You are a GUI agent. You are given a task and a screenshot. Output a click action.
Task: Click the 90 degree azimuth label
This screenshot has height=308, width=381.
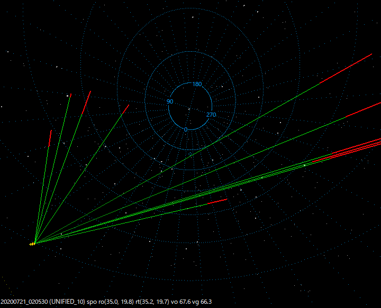pos(170,101)
